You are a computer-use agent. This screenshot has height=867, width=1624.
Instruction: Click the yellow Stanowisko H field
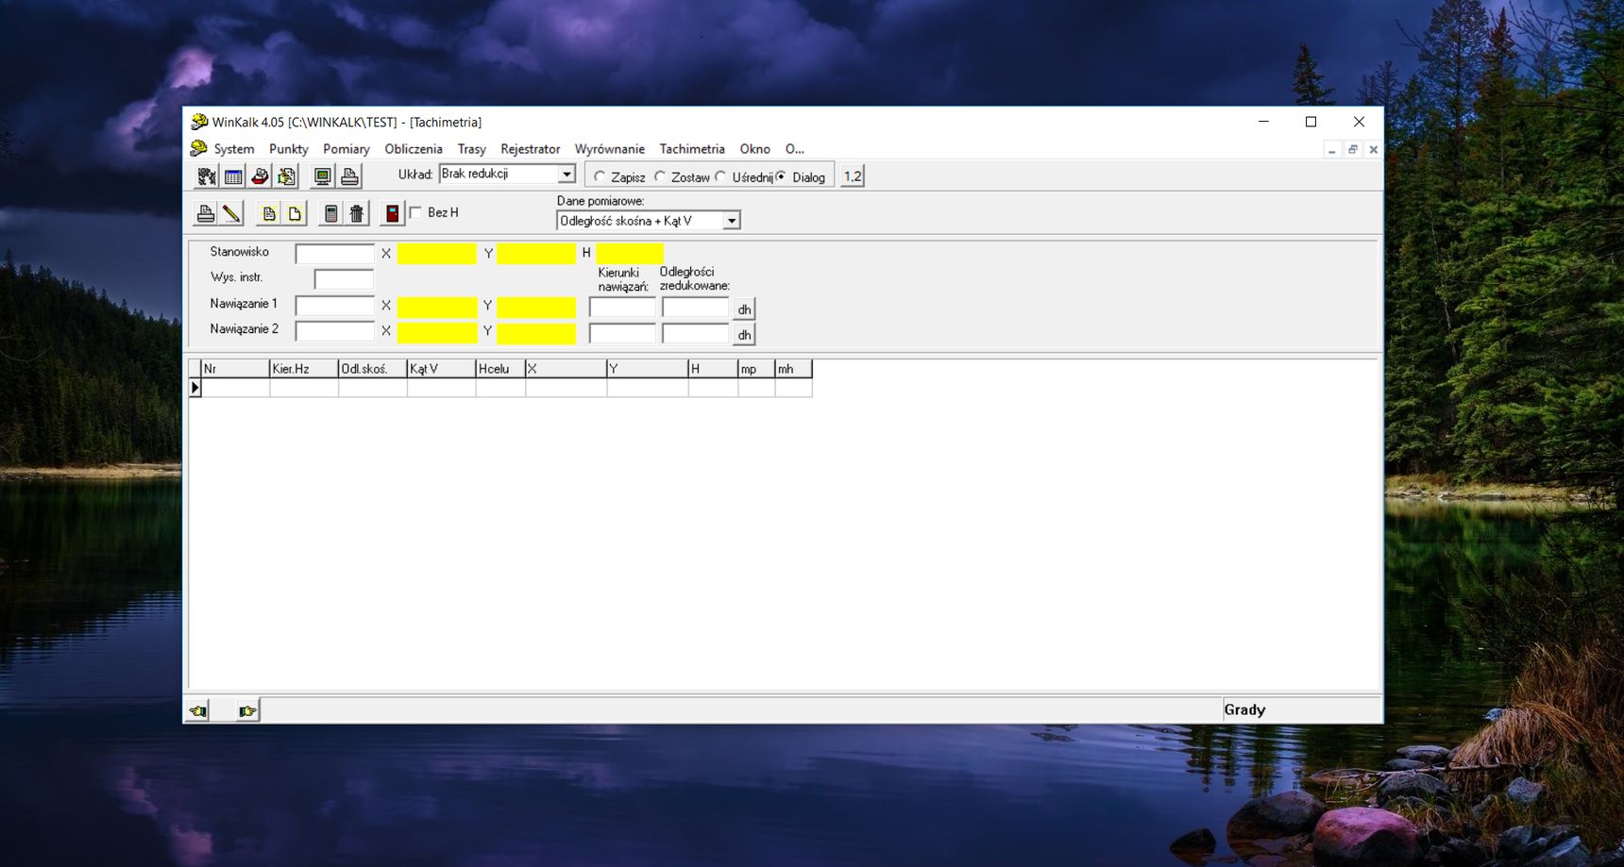[x=630, y=253]
